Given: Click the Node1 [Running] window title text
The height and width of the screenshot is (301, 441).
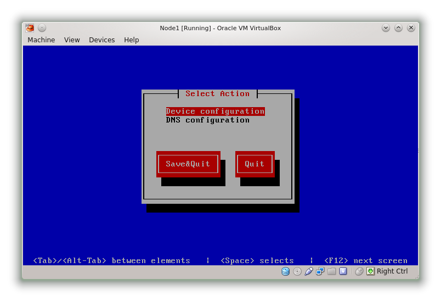Looking at the screenshot, I should tap(220, 28).
